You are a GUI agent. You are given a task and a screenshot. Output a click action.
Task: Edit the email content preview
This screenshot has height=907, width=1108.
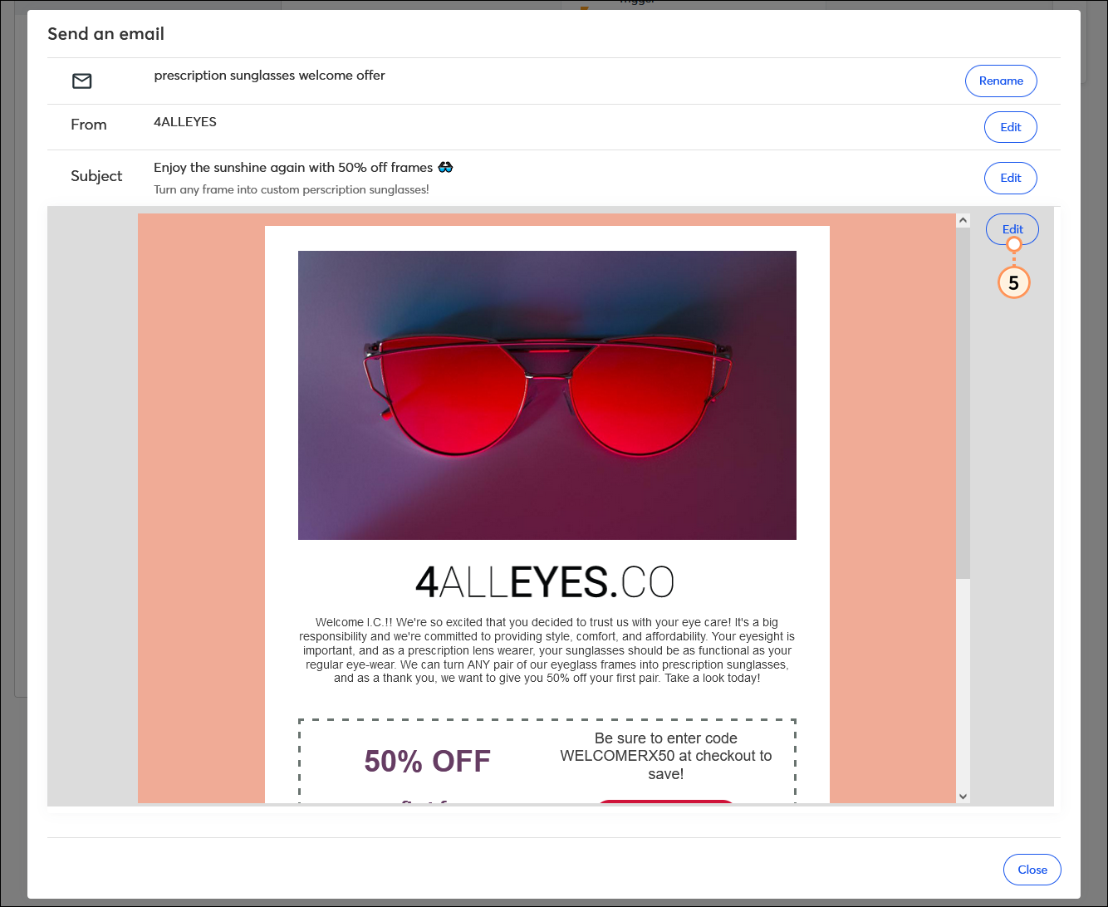pos(1012,229)
